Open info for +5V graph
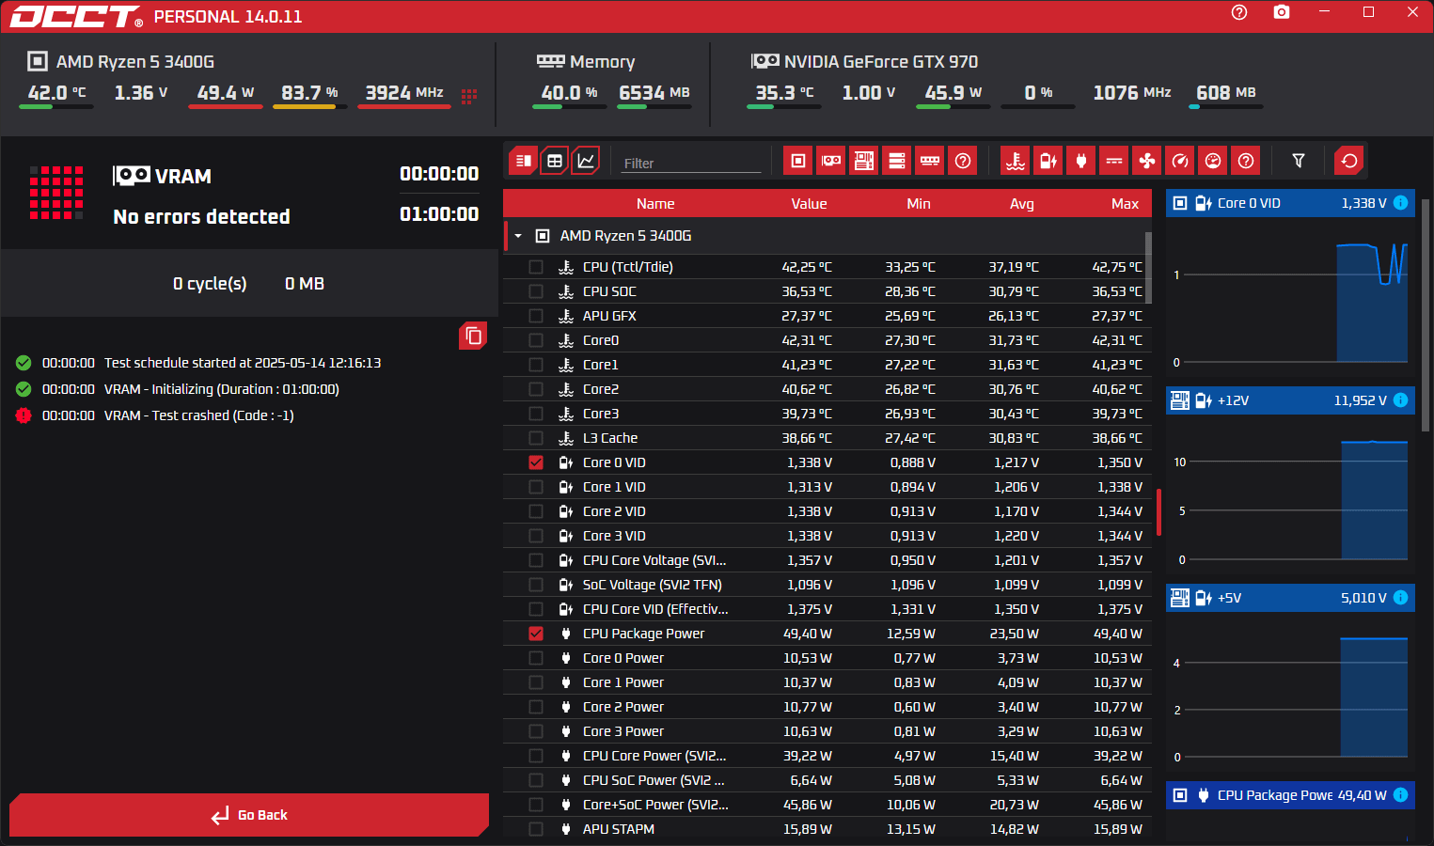Screen dimensions: 1434x846 click(1400, 598)
